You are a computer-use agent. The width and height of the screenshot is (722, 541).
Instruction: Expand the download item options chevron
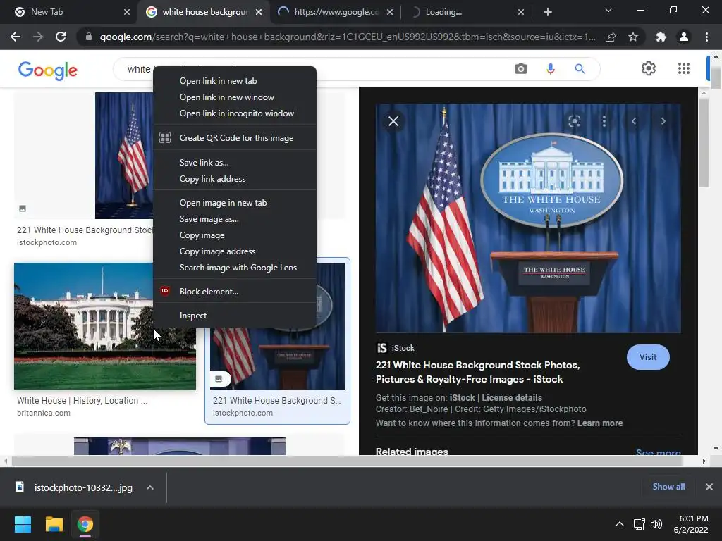tap(150, 487)
